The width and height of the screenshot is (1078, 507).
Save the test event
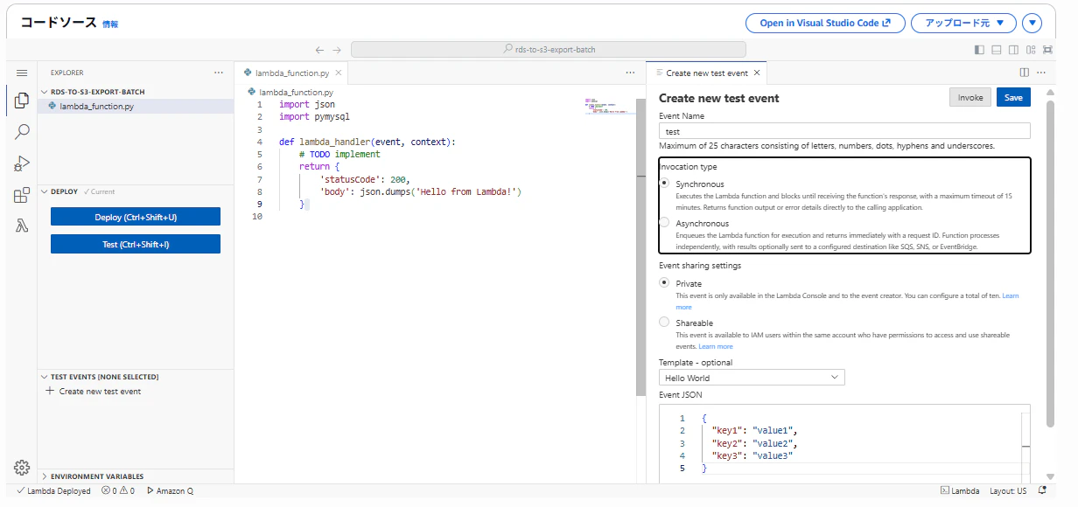pyautogui.click(x=1013, y=98)
